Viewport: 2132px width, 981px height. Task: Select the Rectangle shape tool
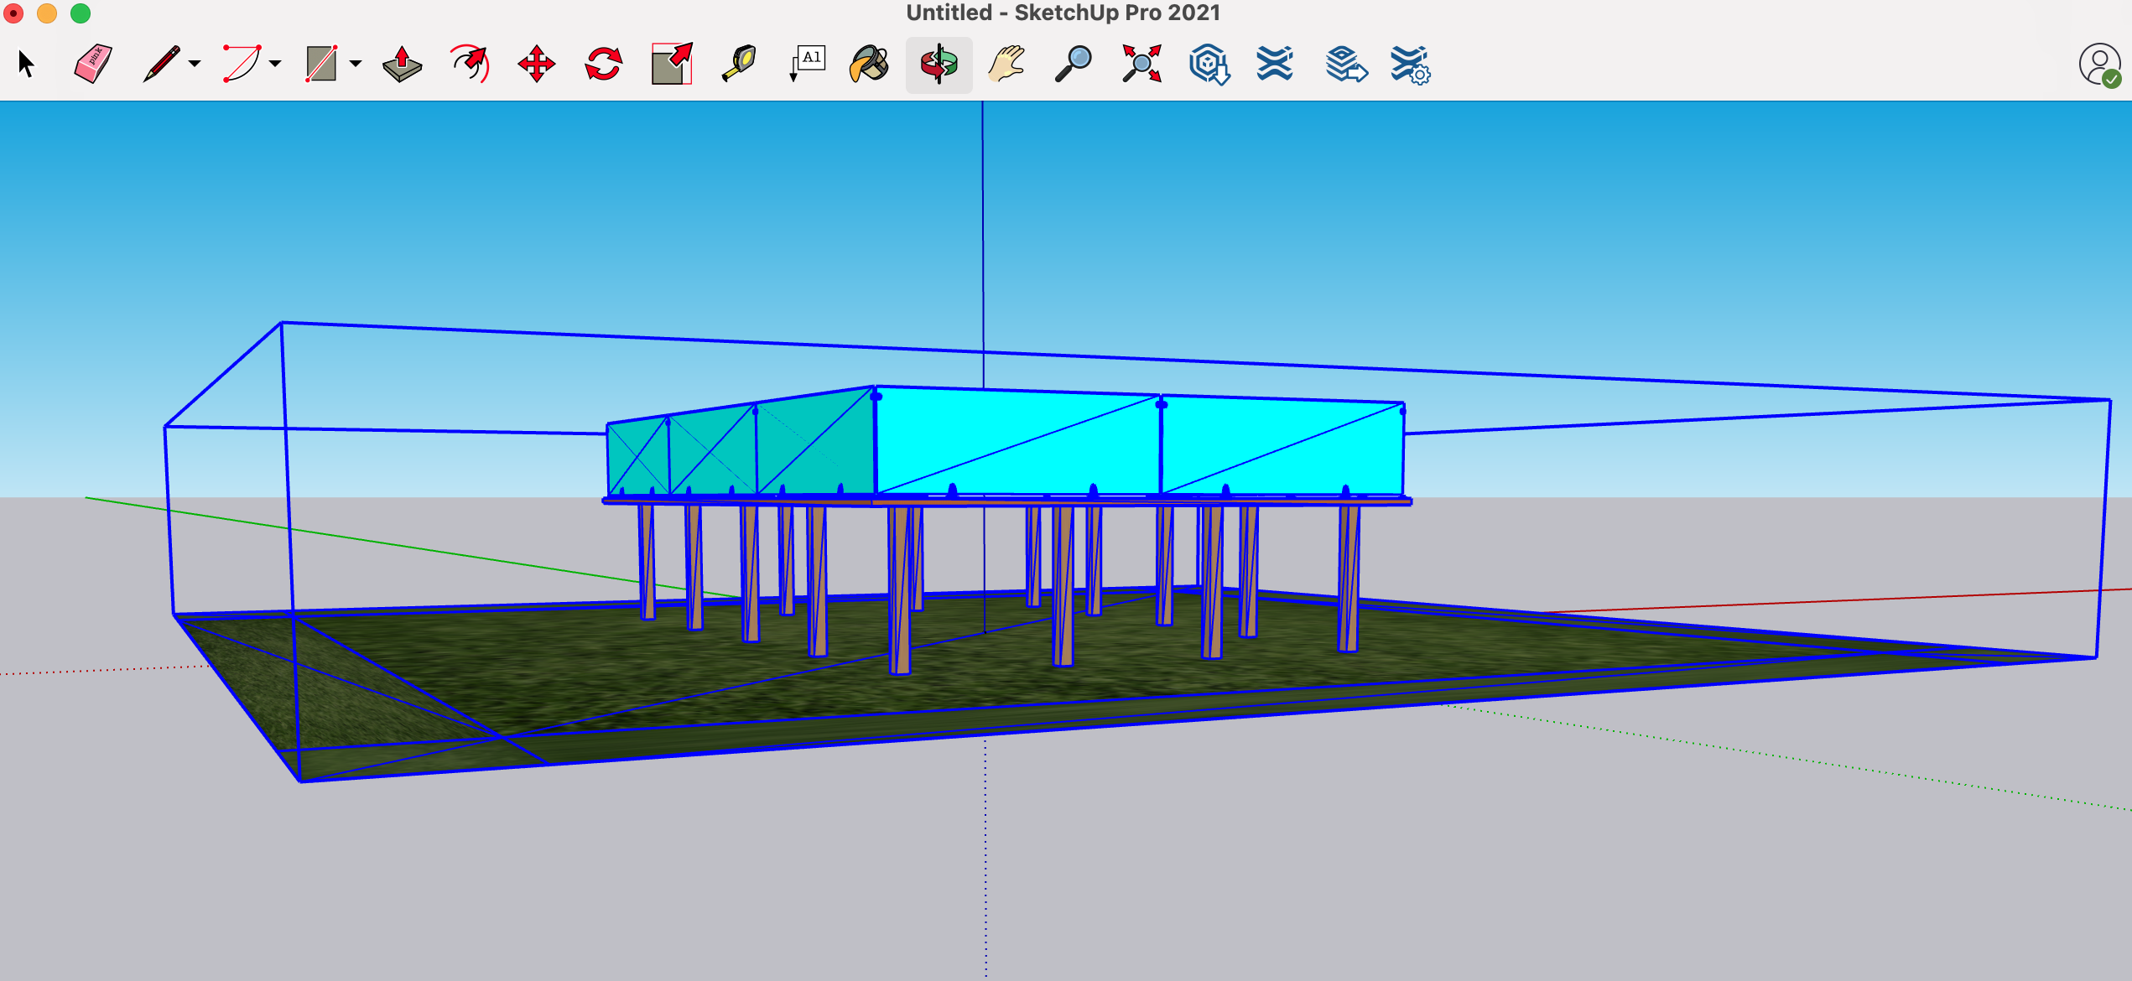pos(322,64)
